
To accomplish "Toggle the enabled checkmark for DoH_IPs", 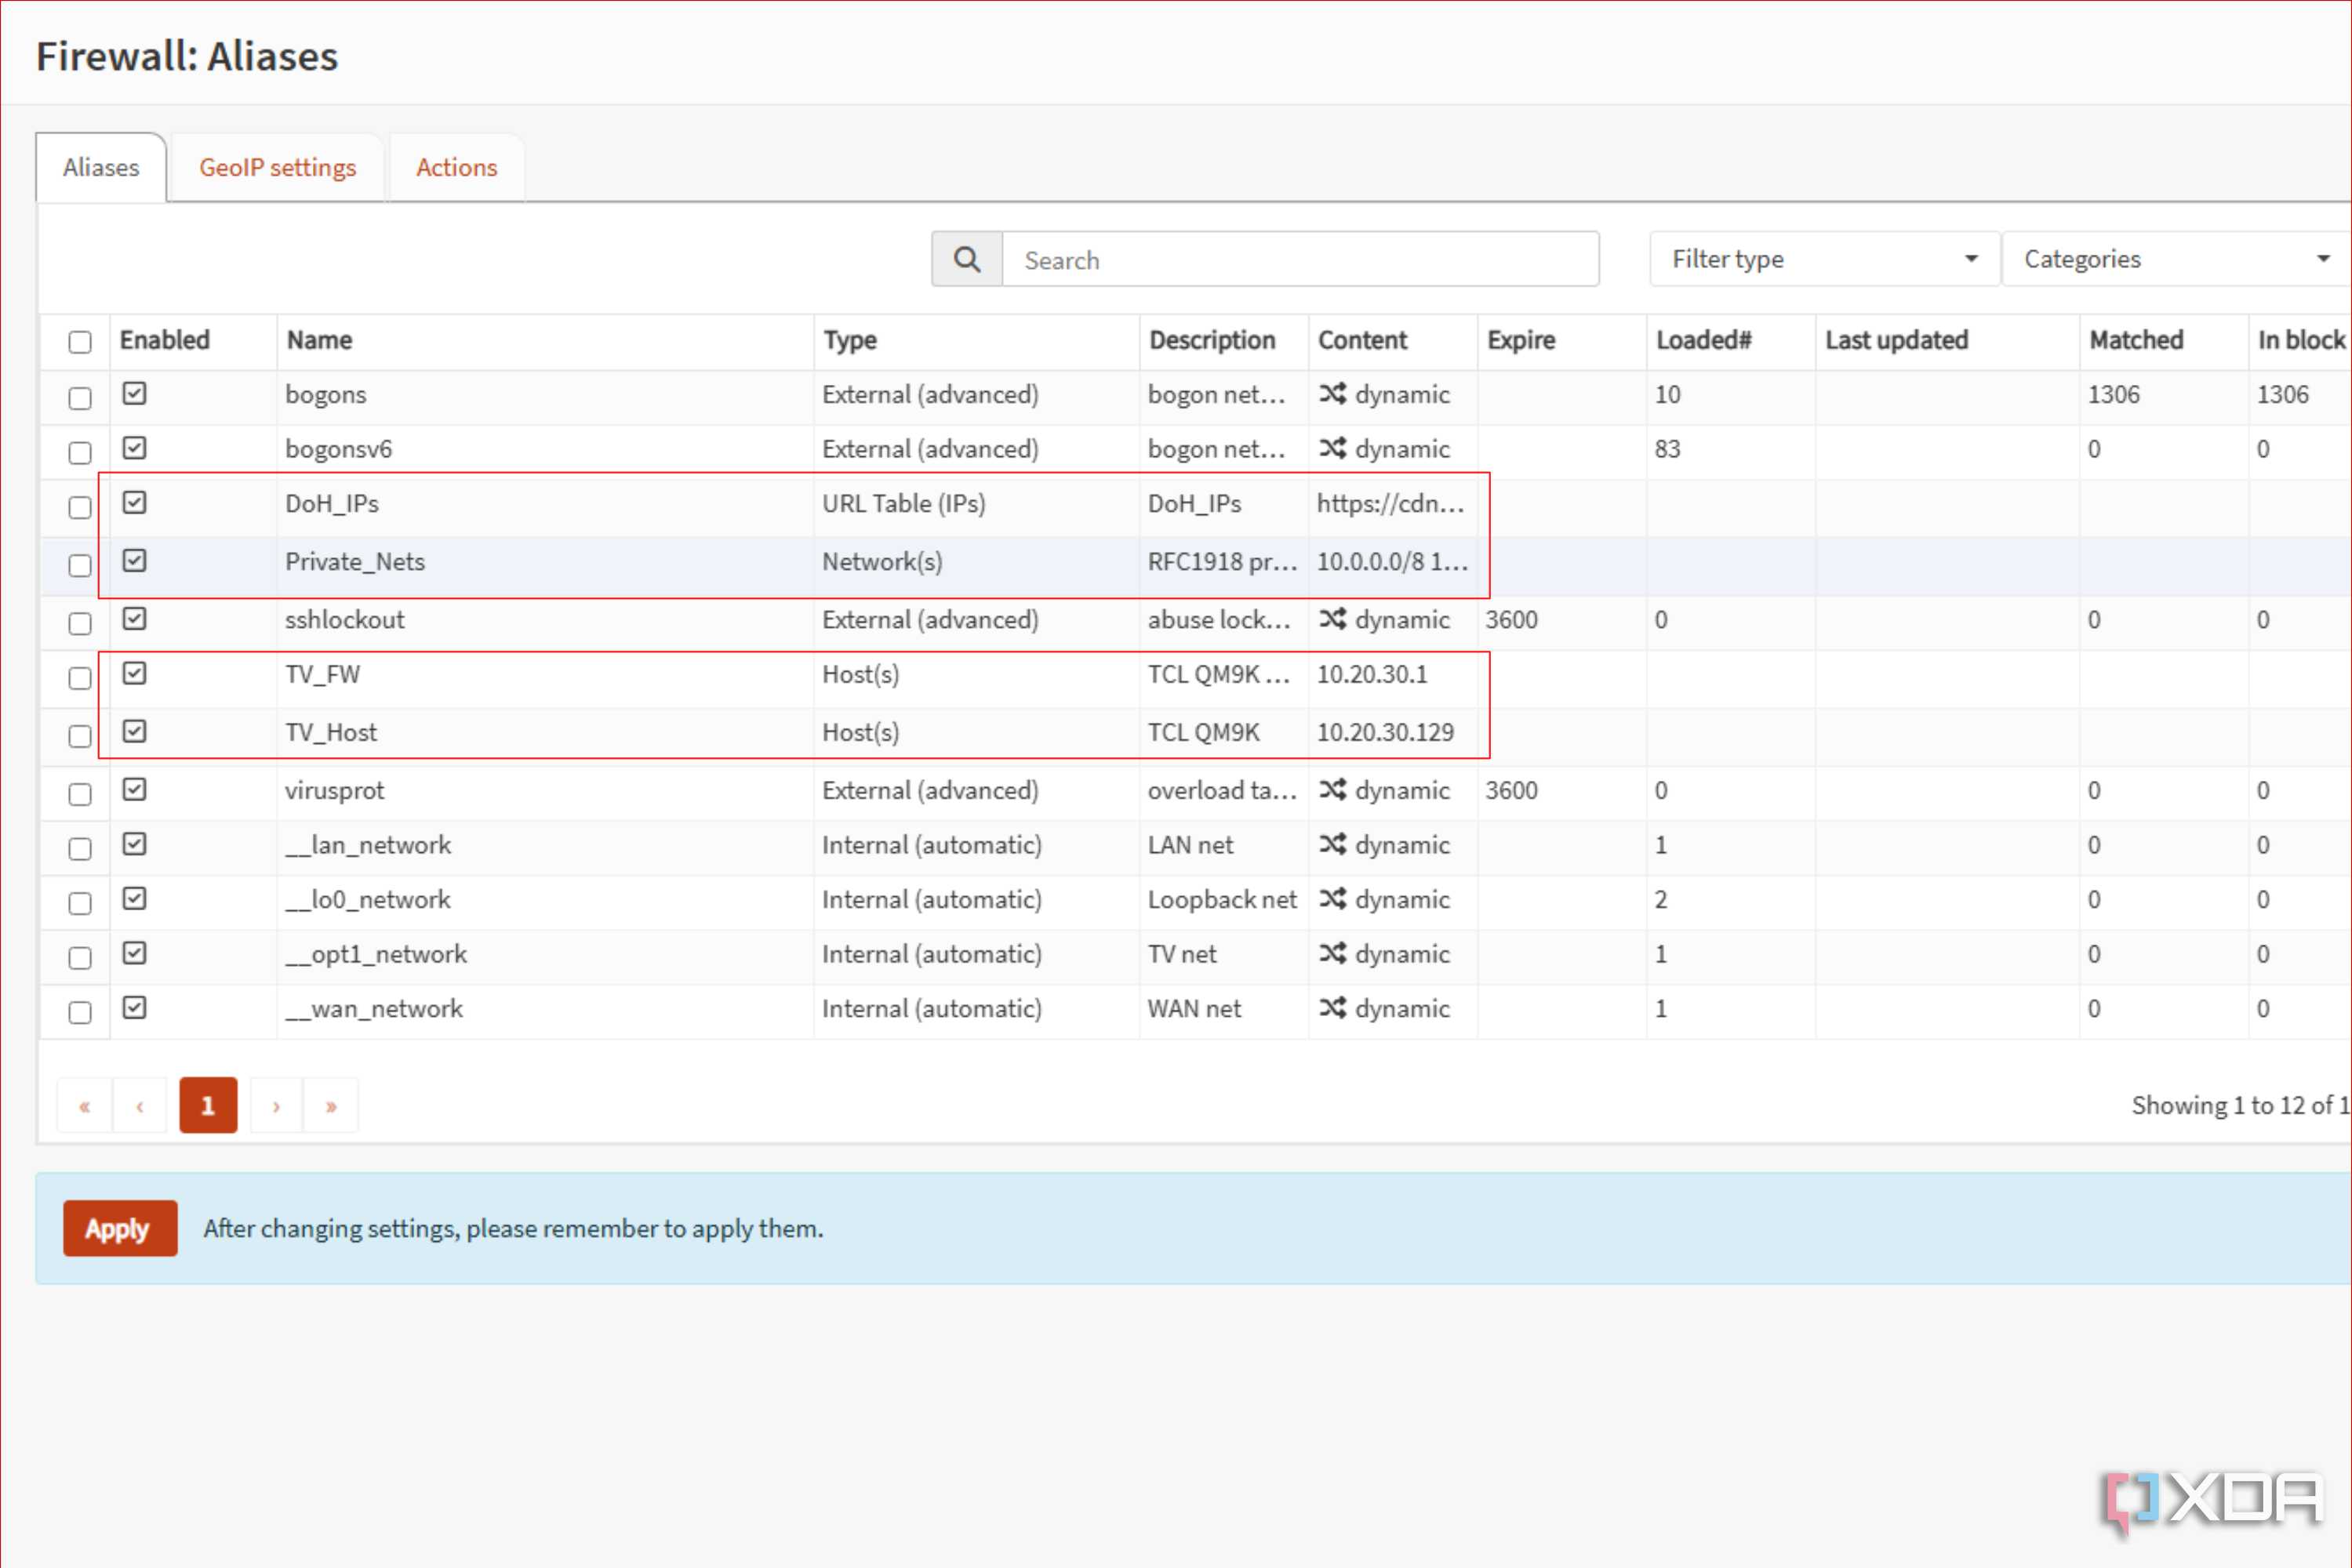I will [x=134, y=502].
